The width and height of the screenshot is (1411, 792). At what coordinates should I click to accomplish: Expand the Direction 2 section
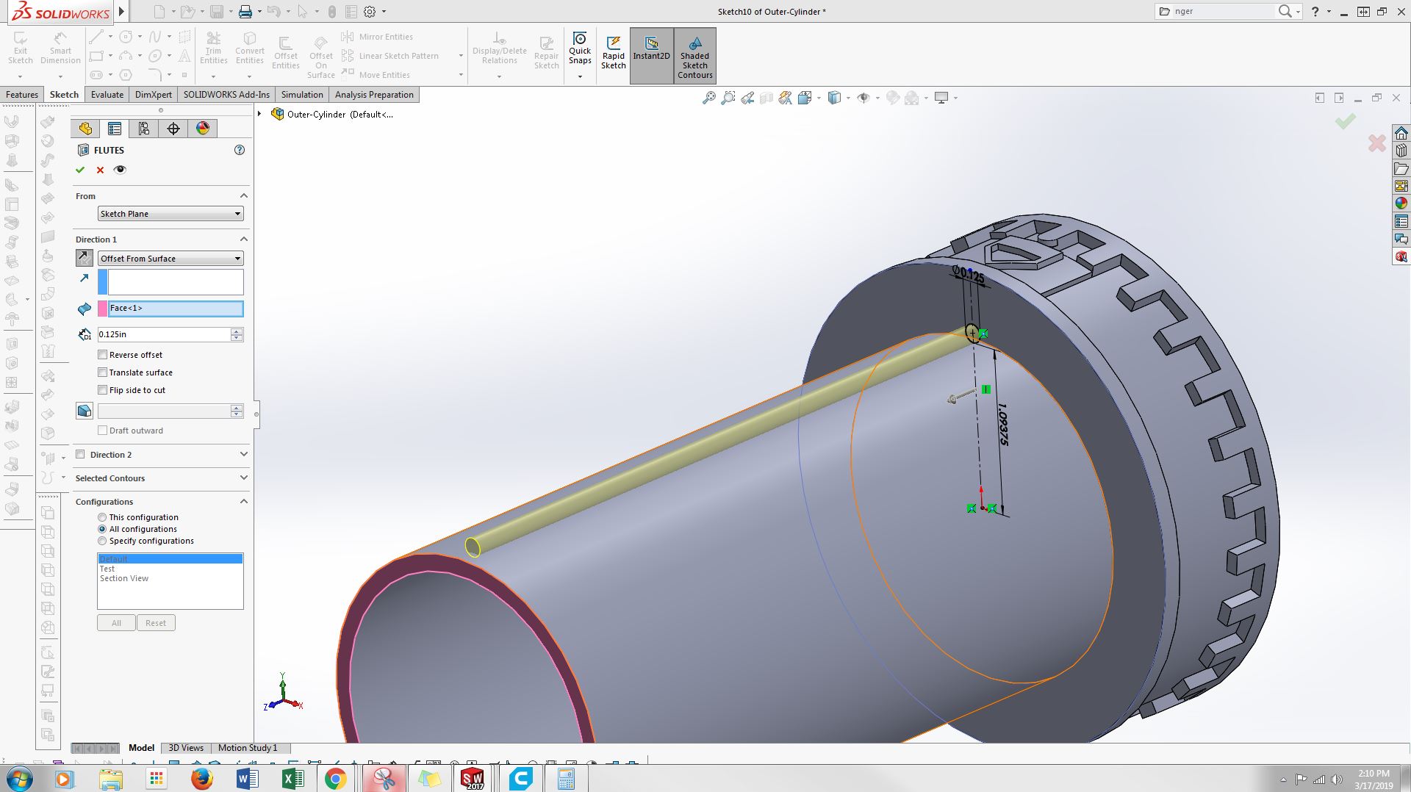(244, 455)
